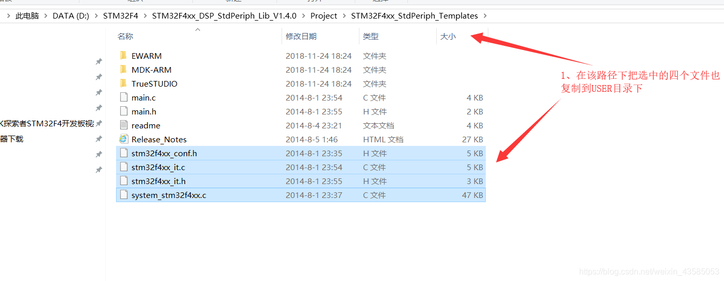The width and height of the screenshot is (724, 281).
Task: Click the system_stm32f4xx.c file icon
Action: (123, 195)
